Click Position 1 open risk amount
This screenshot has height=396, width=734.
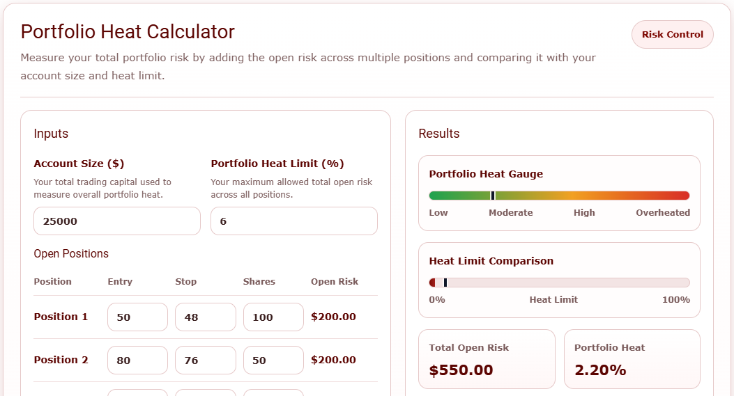pyautogui.click(x=333, y=317)
